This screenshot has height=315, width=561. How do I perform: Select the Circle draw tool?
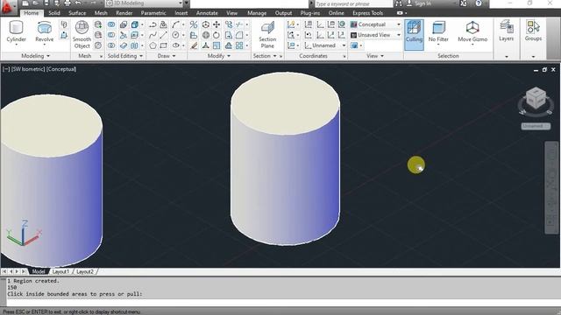coord(175,35)
